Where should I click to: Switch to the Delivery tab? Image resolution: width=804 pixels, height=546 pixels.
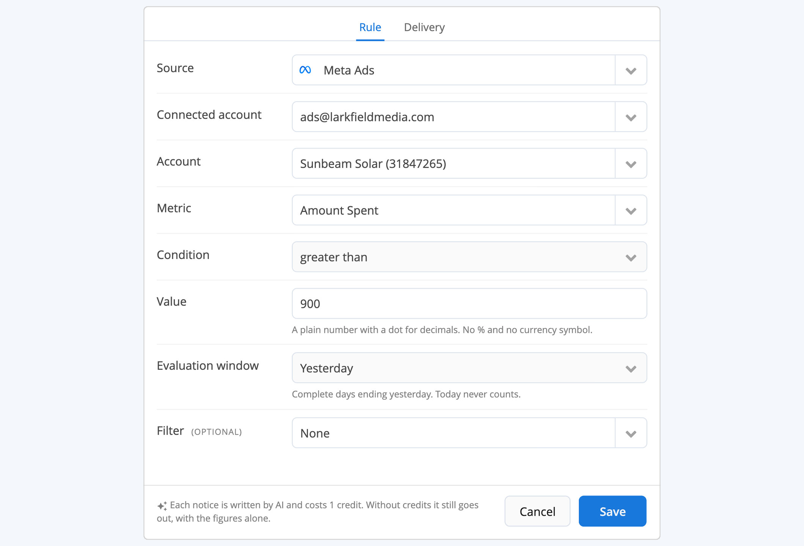pos(424,27)
